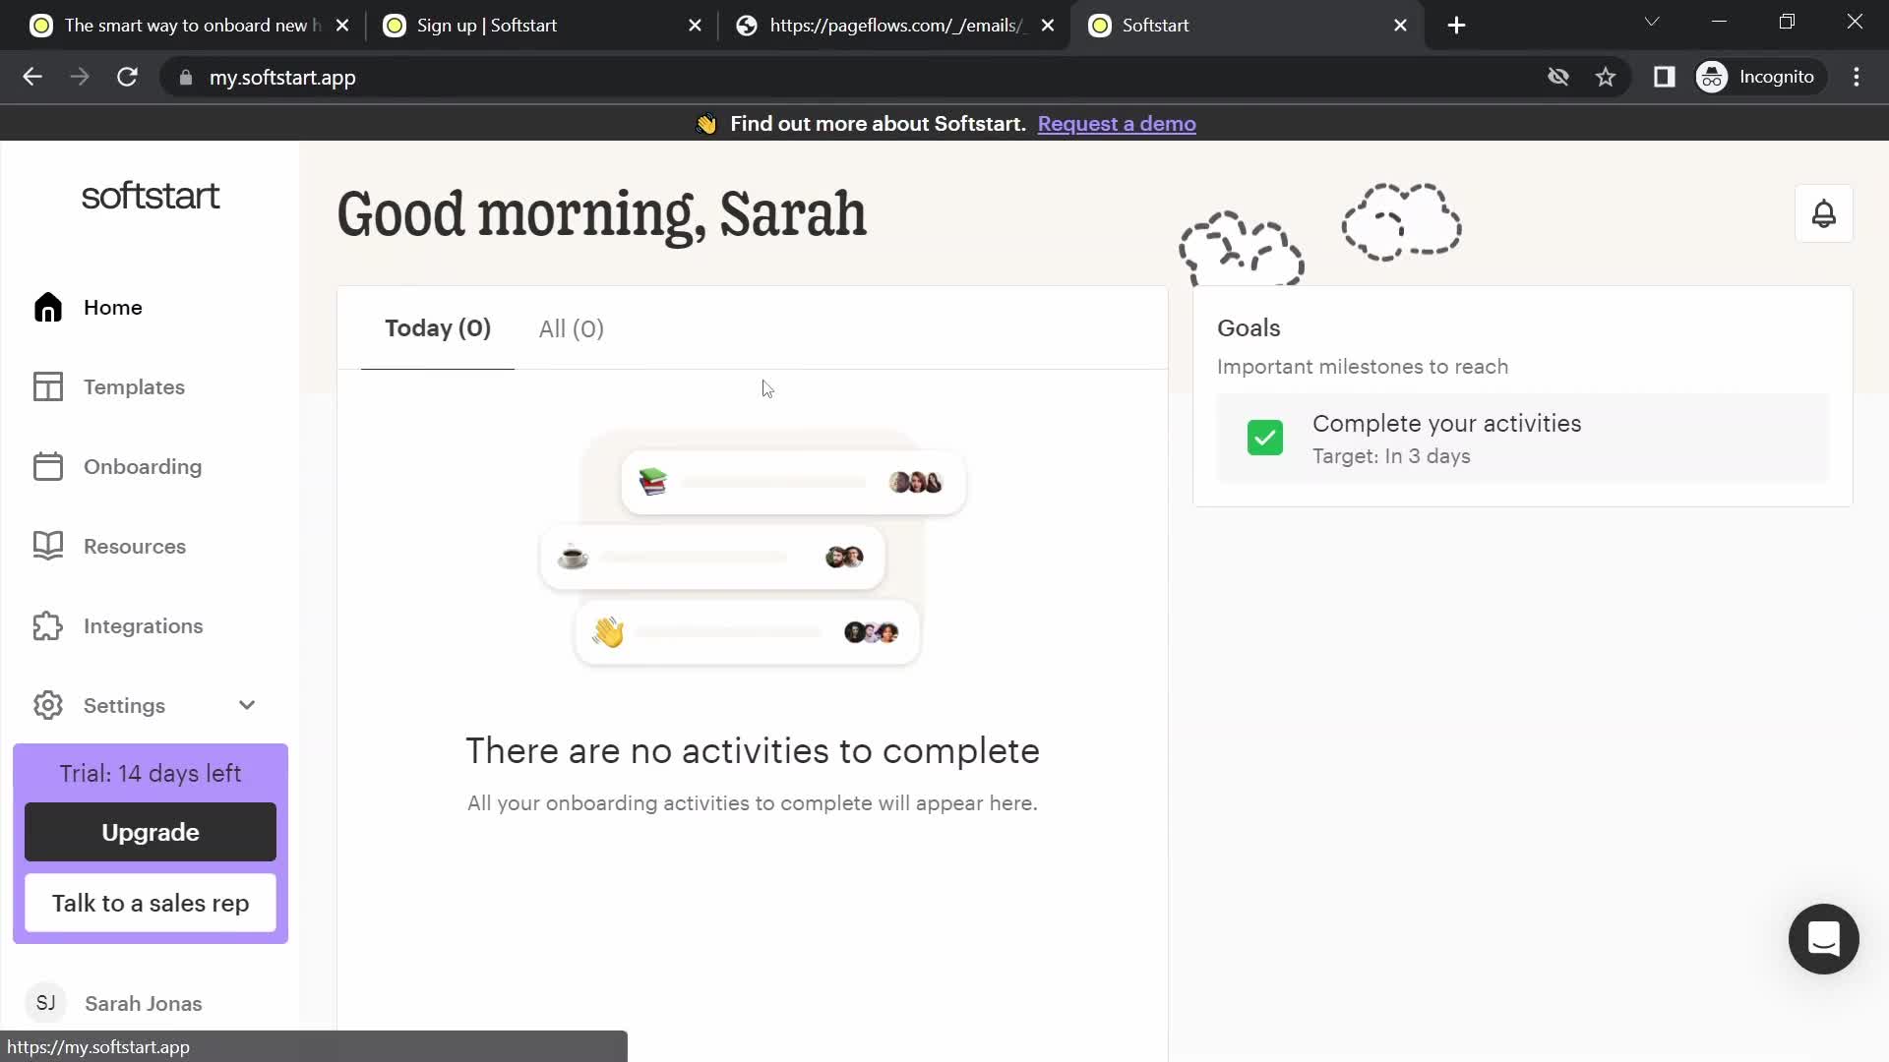Open the Resources book icon
This screenshot has width=1889, height=1062.
47,547
